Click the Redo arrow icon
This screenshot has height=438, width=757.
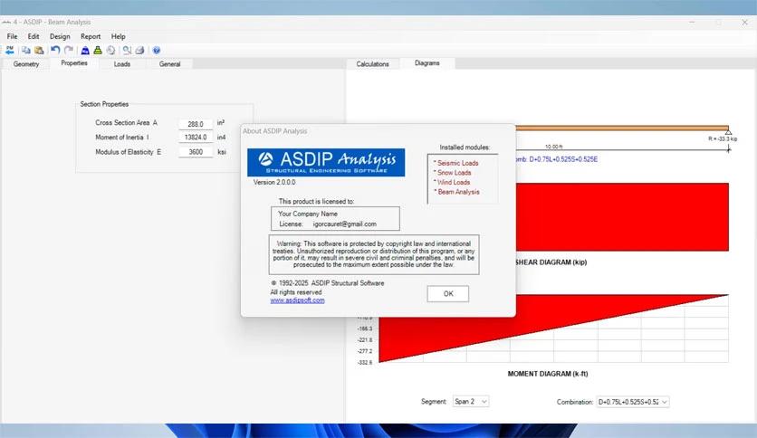click(x=68, y=51)
